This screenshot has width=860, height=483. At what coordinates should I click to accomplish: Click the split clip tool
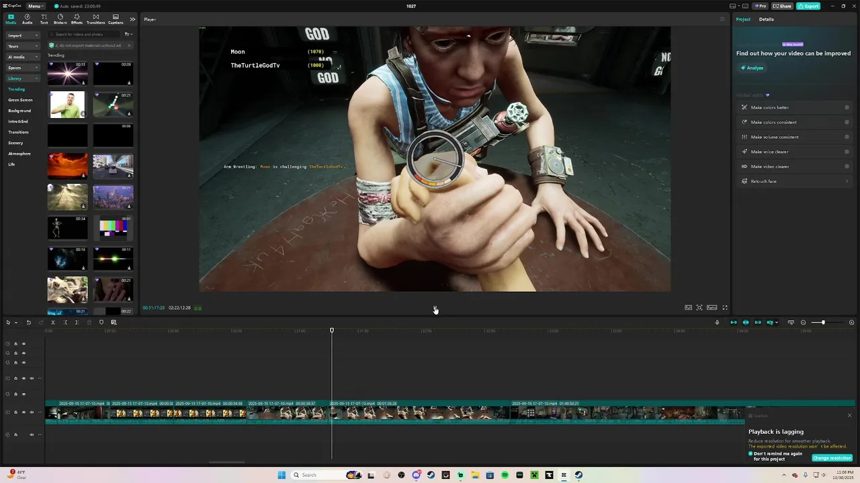tap(53, 322)
